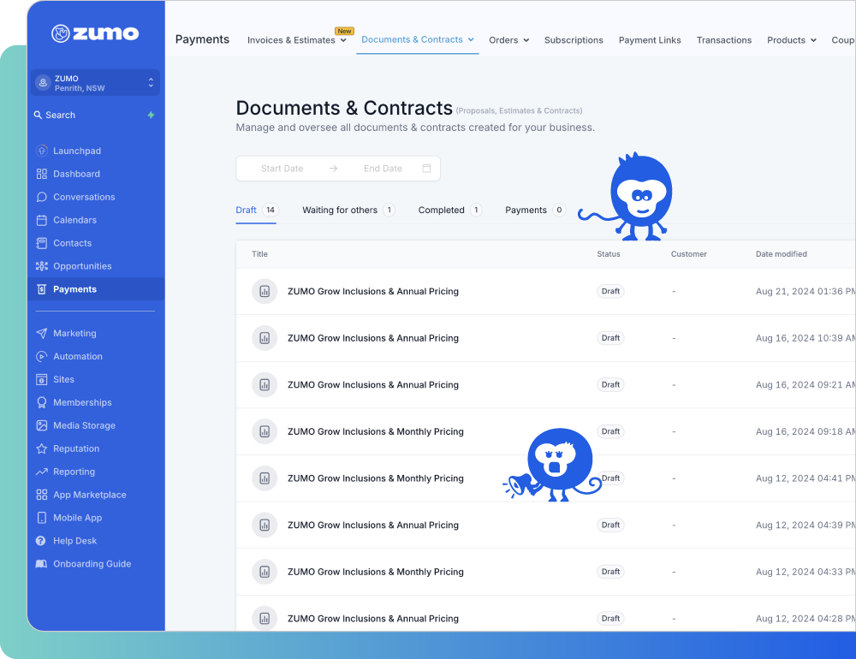The image size is (856, 659).
Task: Click the Date modified column header
Action: point(781,254)
